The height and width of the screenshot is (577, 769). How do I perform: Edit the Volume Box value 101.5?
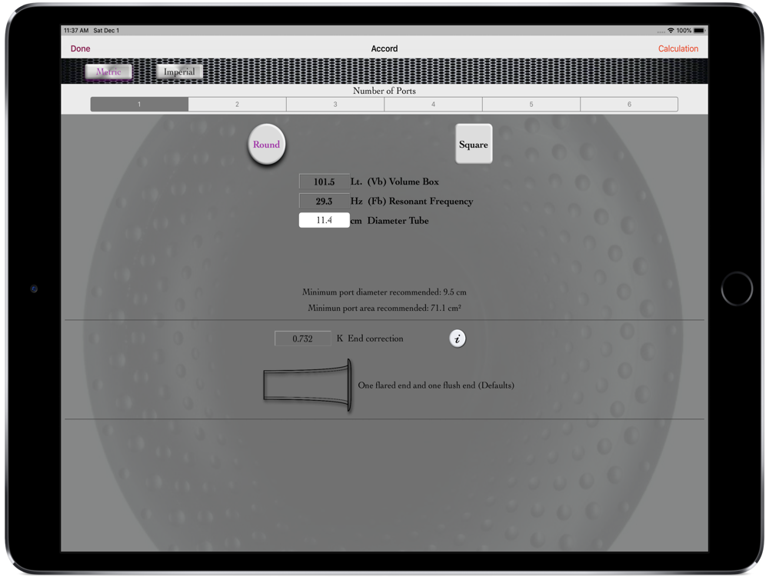[325, 182]
